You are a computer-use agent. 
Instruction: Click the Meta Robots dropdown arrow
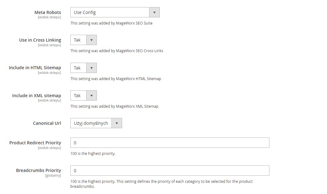(154, 12)
